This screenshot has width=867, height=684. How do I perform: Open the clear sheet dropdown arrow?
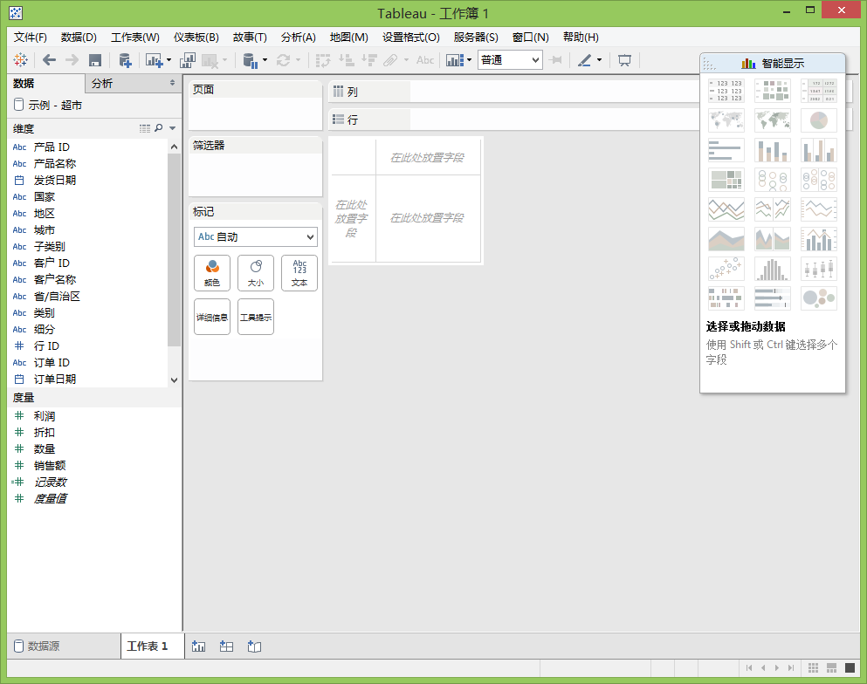tap(224, 59)
